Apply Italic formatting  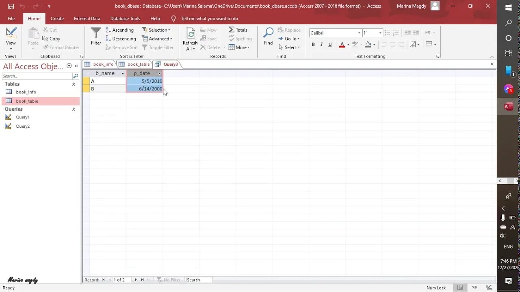click(x=321, y=45)
